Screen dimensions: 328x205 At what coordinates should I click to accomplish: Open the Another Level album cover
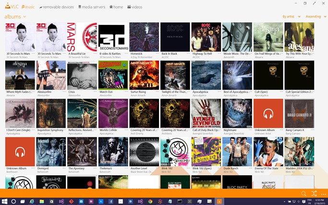click(x=144, y=152)
